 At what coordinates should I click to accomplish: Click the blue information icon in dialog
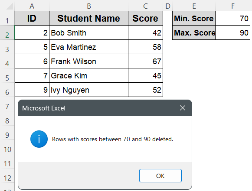click(39, 139)
